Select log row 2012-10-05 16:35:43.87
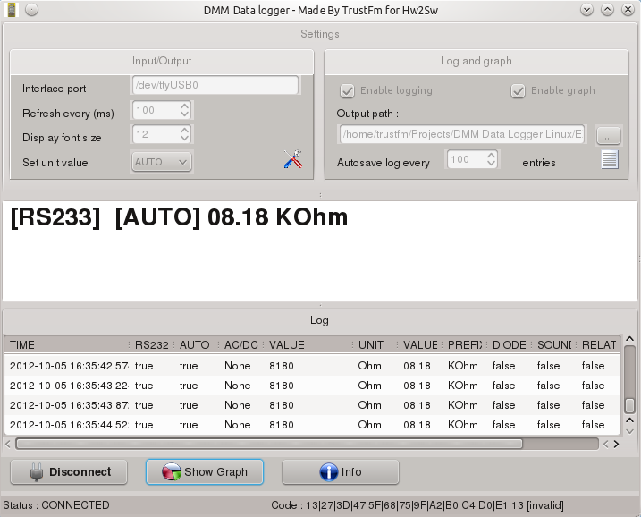The width and height of the screenshot is (641, 517). pyautogui.click(x=313, y=405)
